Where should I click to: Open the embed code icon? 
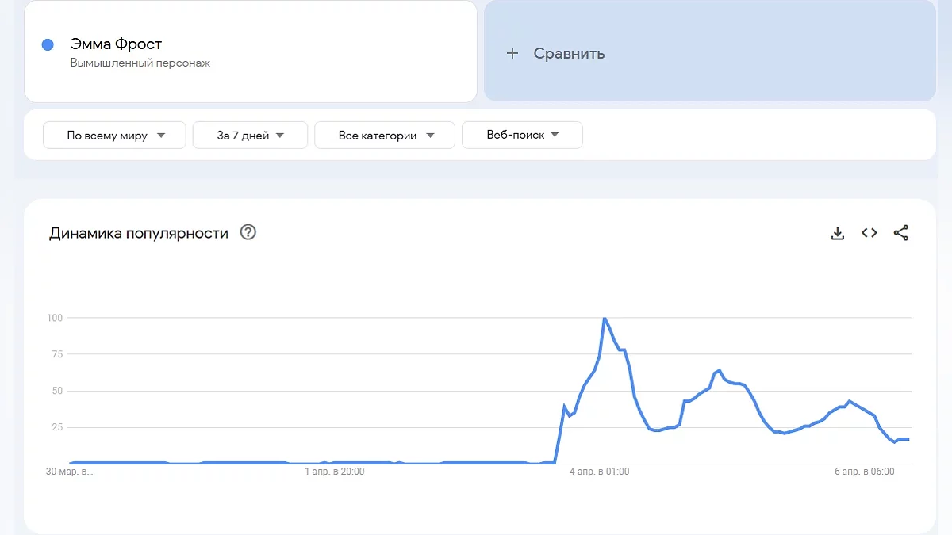point(869,233)
